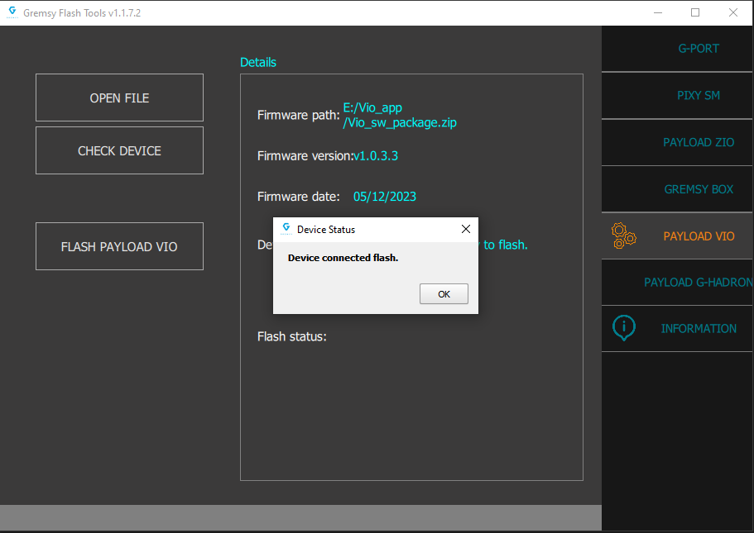Start flashing with FLASH PAYLOAD VIO button
Viewport: 754px width, 533px height.
(x=119, y=246)
